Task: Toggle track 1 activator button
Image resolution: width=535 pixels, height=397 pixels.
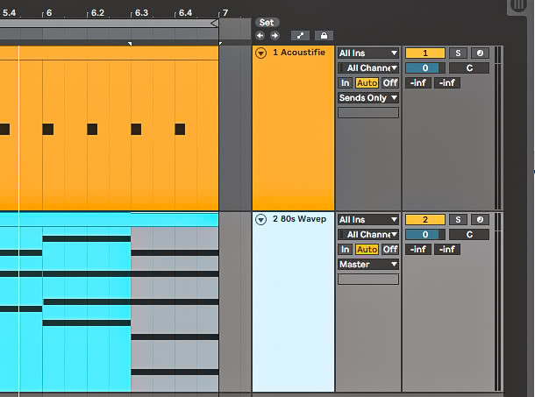Action: point(425,53)
